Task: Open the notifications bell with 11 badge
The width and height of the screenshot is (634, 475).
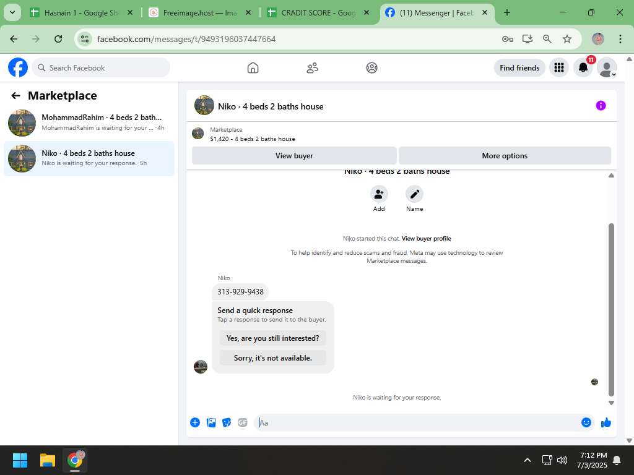Action: (583, 67)
